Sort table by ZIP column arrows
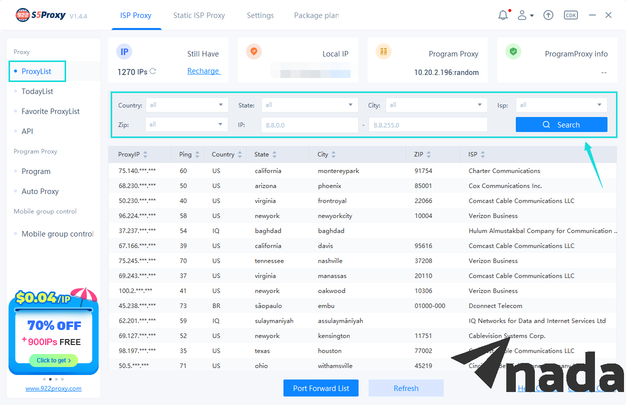The image size is (626, 405). click(429, 155)
